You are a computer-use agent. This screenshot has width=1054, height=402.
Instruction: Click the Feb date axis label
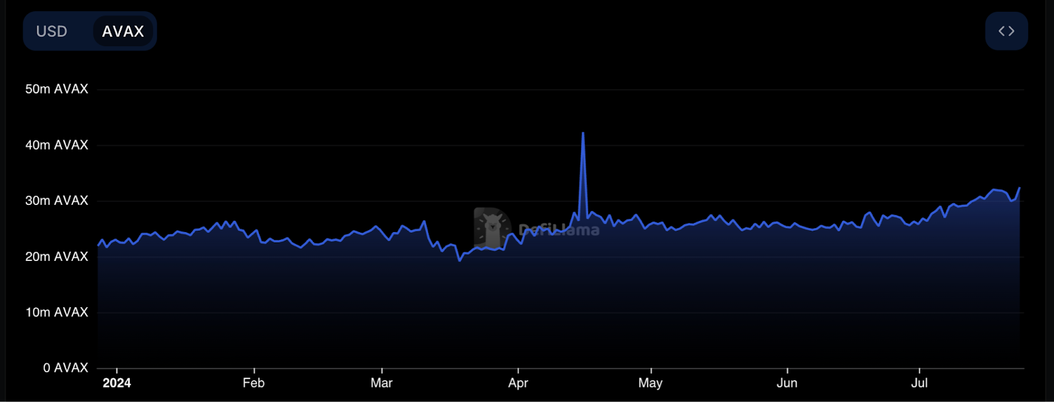pyautogui.click(x=254, y=383)
